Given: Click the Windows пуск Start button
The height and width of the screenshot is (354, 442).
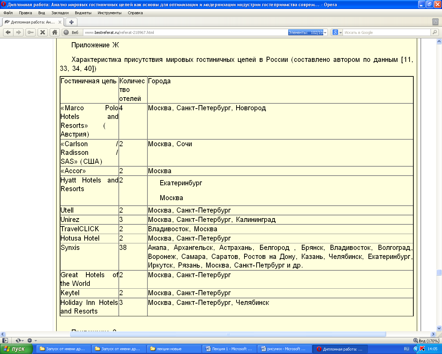Looking at the screenshot, I should 16,349.
